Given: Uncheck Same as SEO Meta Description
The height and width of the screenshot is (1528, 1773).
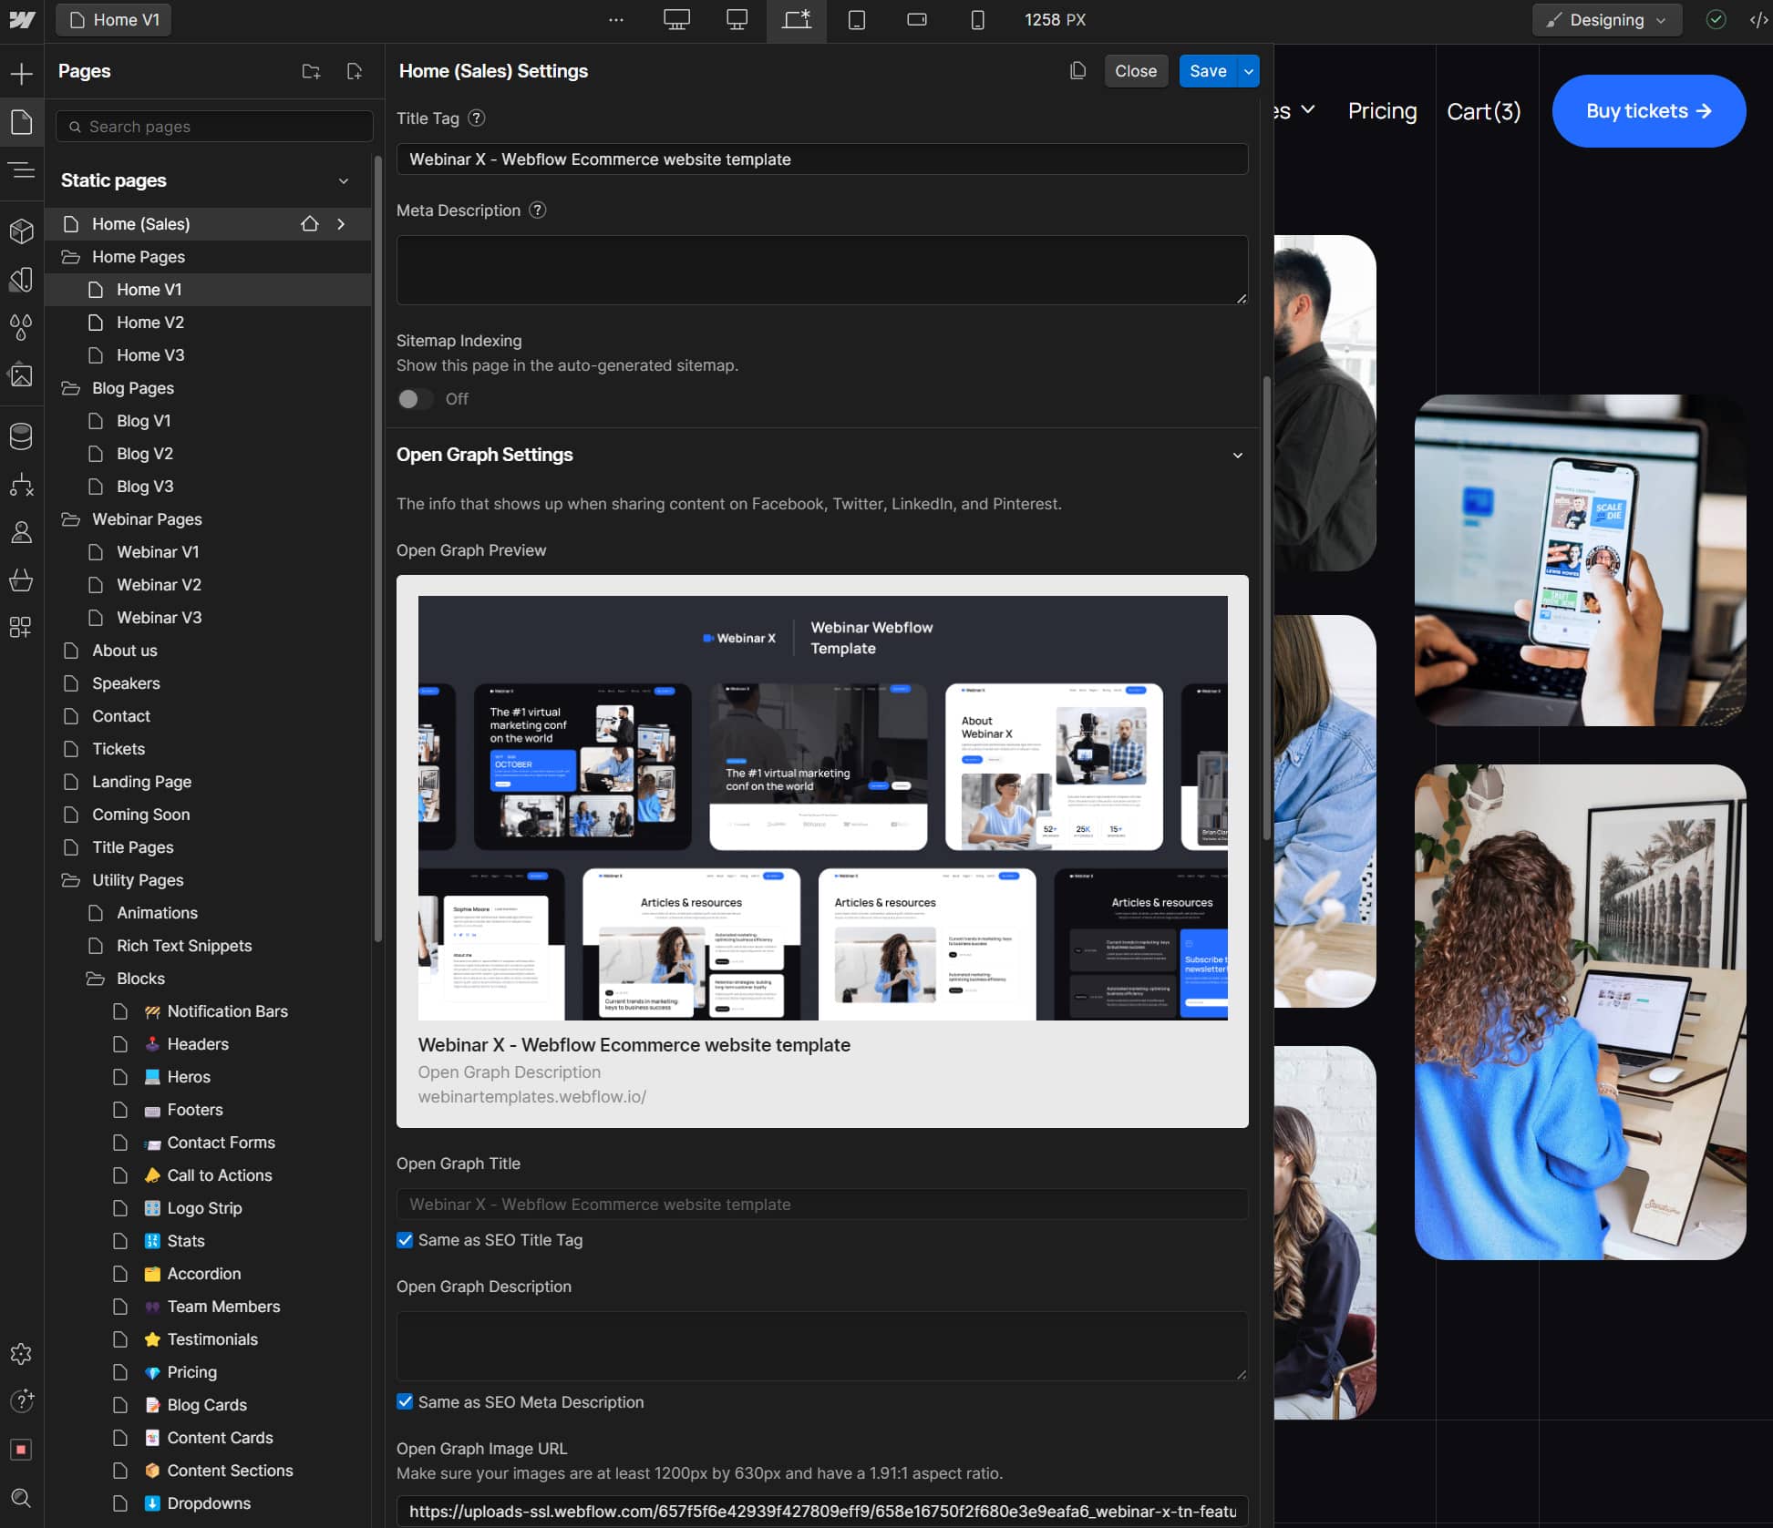Looking at the screenshot, I should pyautogui.click(x=405, y=1402).
